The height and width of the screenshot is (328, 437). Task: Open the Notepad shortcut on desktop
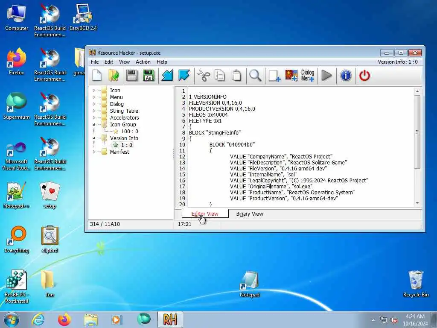249,284
